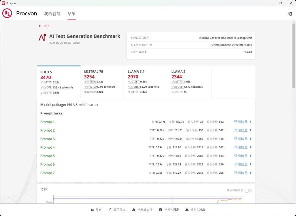Select the MISTRAL 7B results tab
The image size is (296, 216).
102,82
